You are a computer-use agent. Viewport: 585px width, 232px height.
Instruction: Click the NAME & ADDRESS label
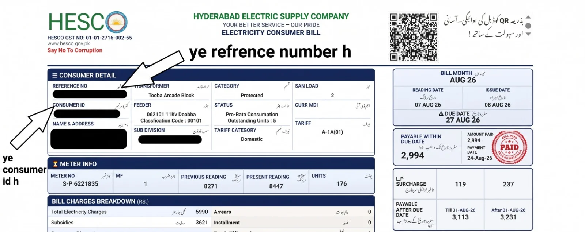(73, 124)
